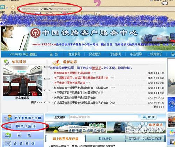Open 关于调整互联网、电话订票预售期有关事项公告
Image resolution: width=175 pixels, height=147 pixels.
[81, 78]
